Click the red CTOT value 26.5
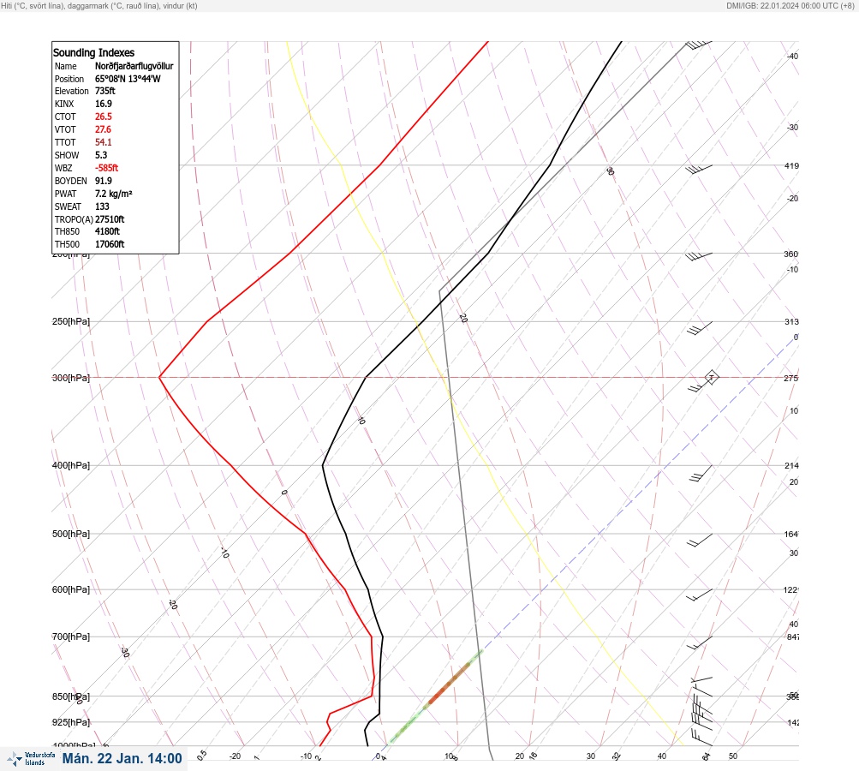859x771 pixels. [x=104, y=117]
